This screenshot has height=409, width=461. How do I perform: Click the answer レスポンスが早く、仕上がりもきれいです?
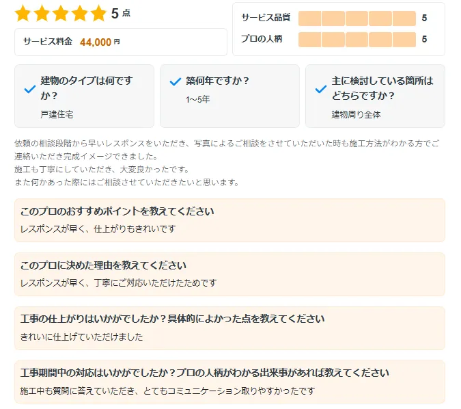[98, 228]
